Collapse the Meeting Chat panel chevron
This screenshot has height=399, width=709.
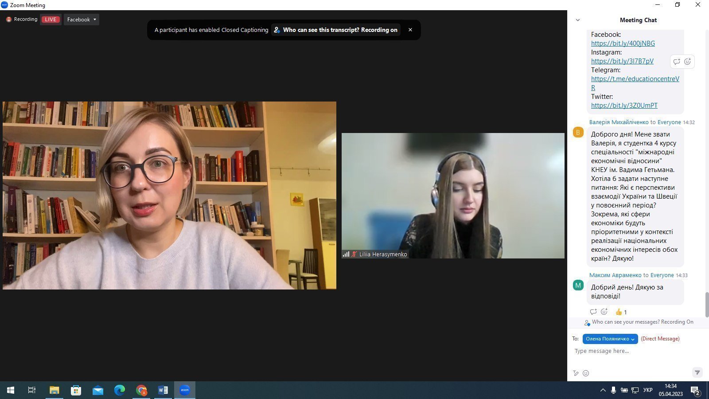pos(577,20)
